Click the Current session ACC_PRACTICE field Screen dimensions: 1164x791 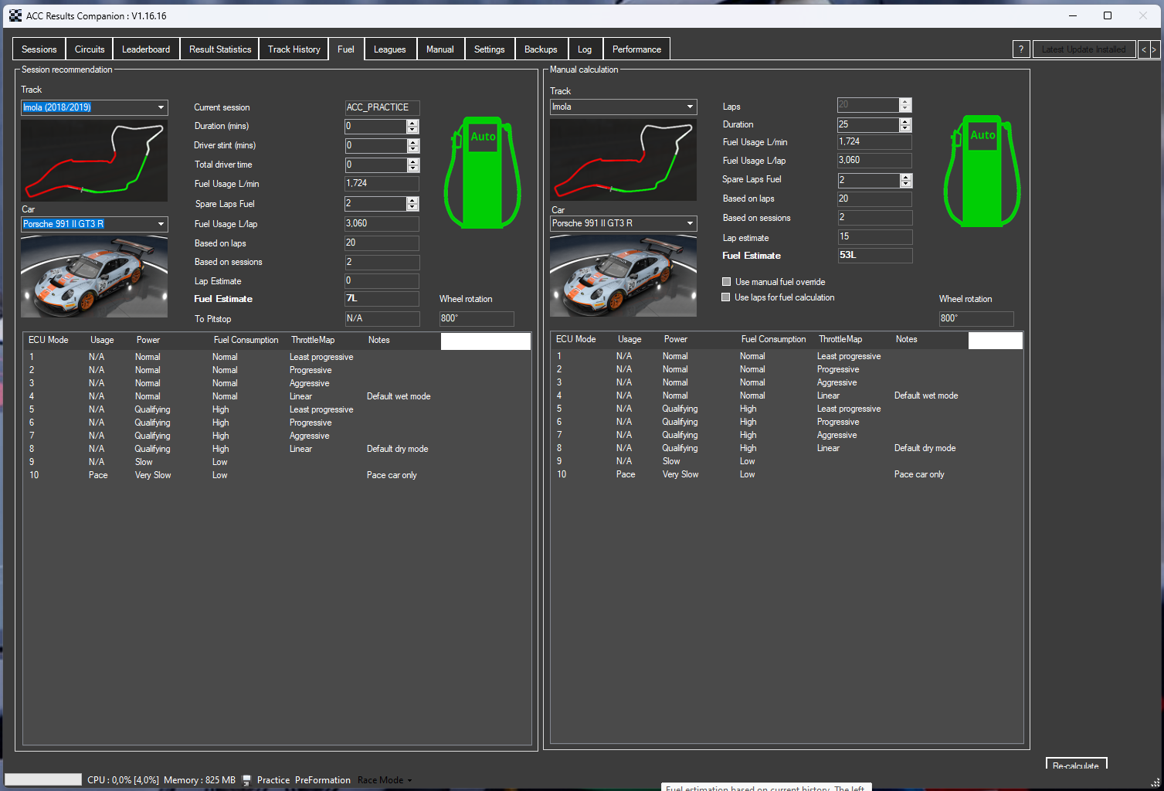click(x=382, y=107)
